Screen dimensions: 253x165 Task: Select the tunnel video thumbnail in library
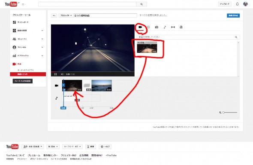tap(147, 47)
